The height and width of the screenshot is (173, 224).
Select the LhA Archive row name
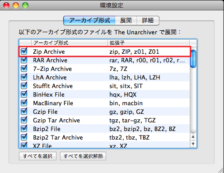(50, 77)
